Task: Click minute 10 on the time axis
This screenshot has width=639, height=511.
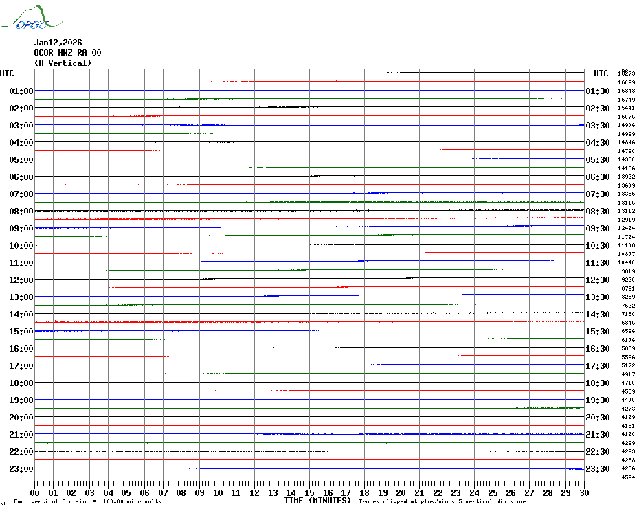Action: coord(218,493)
